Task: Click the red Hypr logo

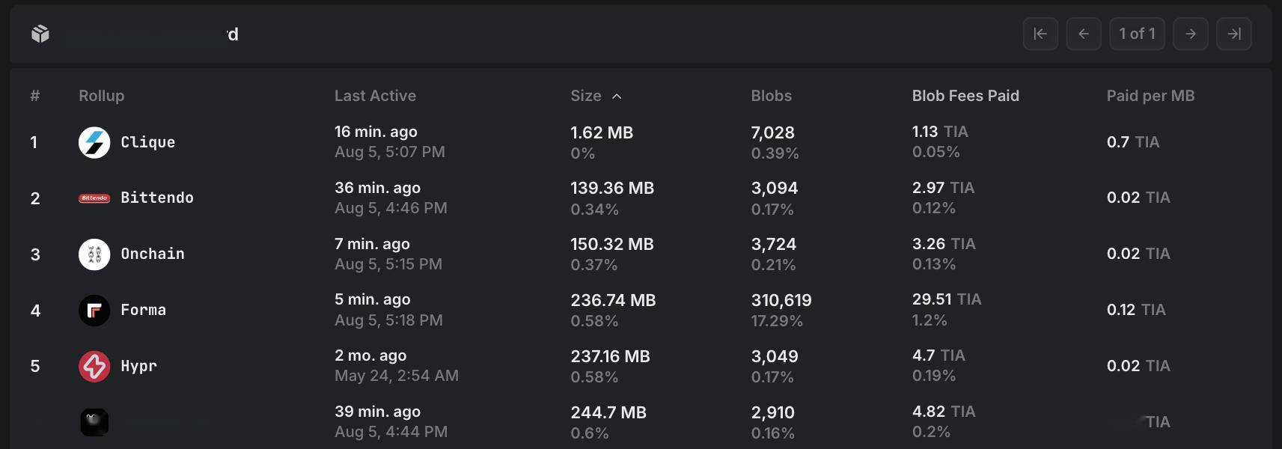Action: pos(94,367)
